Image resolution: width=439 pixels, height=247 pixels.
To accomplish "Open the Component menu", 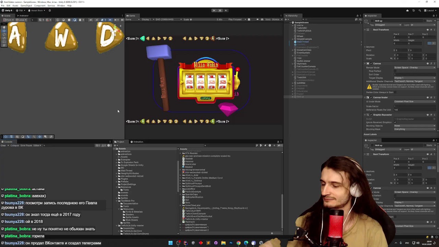I will [x=40, y=6].
